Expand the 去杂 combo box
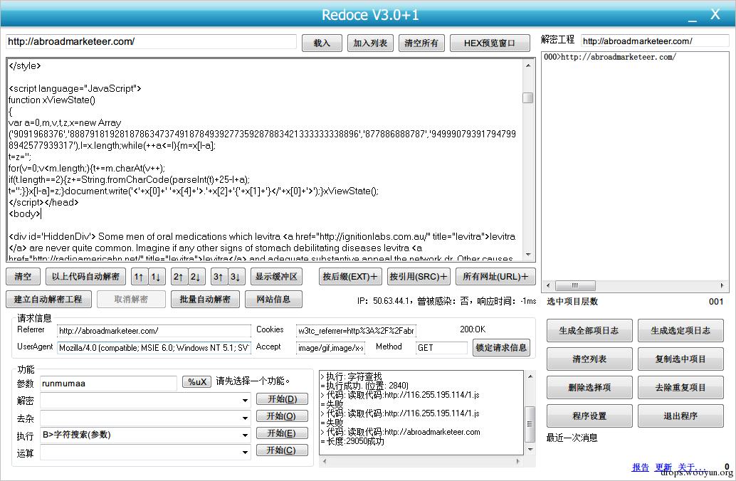736x481 pixels. (245, 418)
